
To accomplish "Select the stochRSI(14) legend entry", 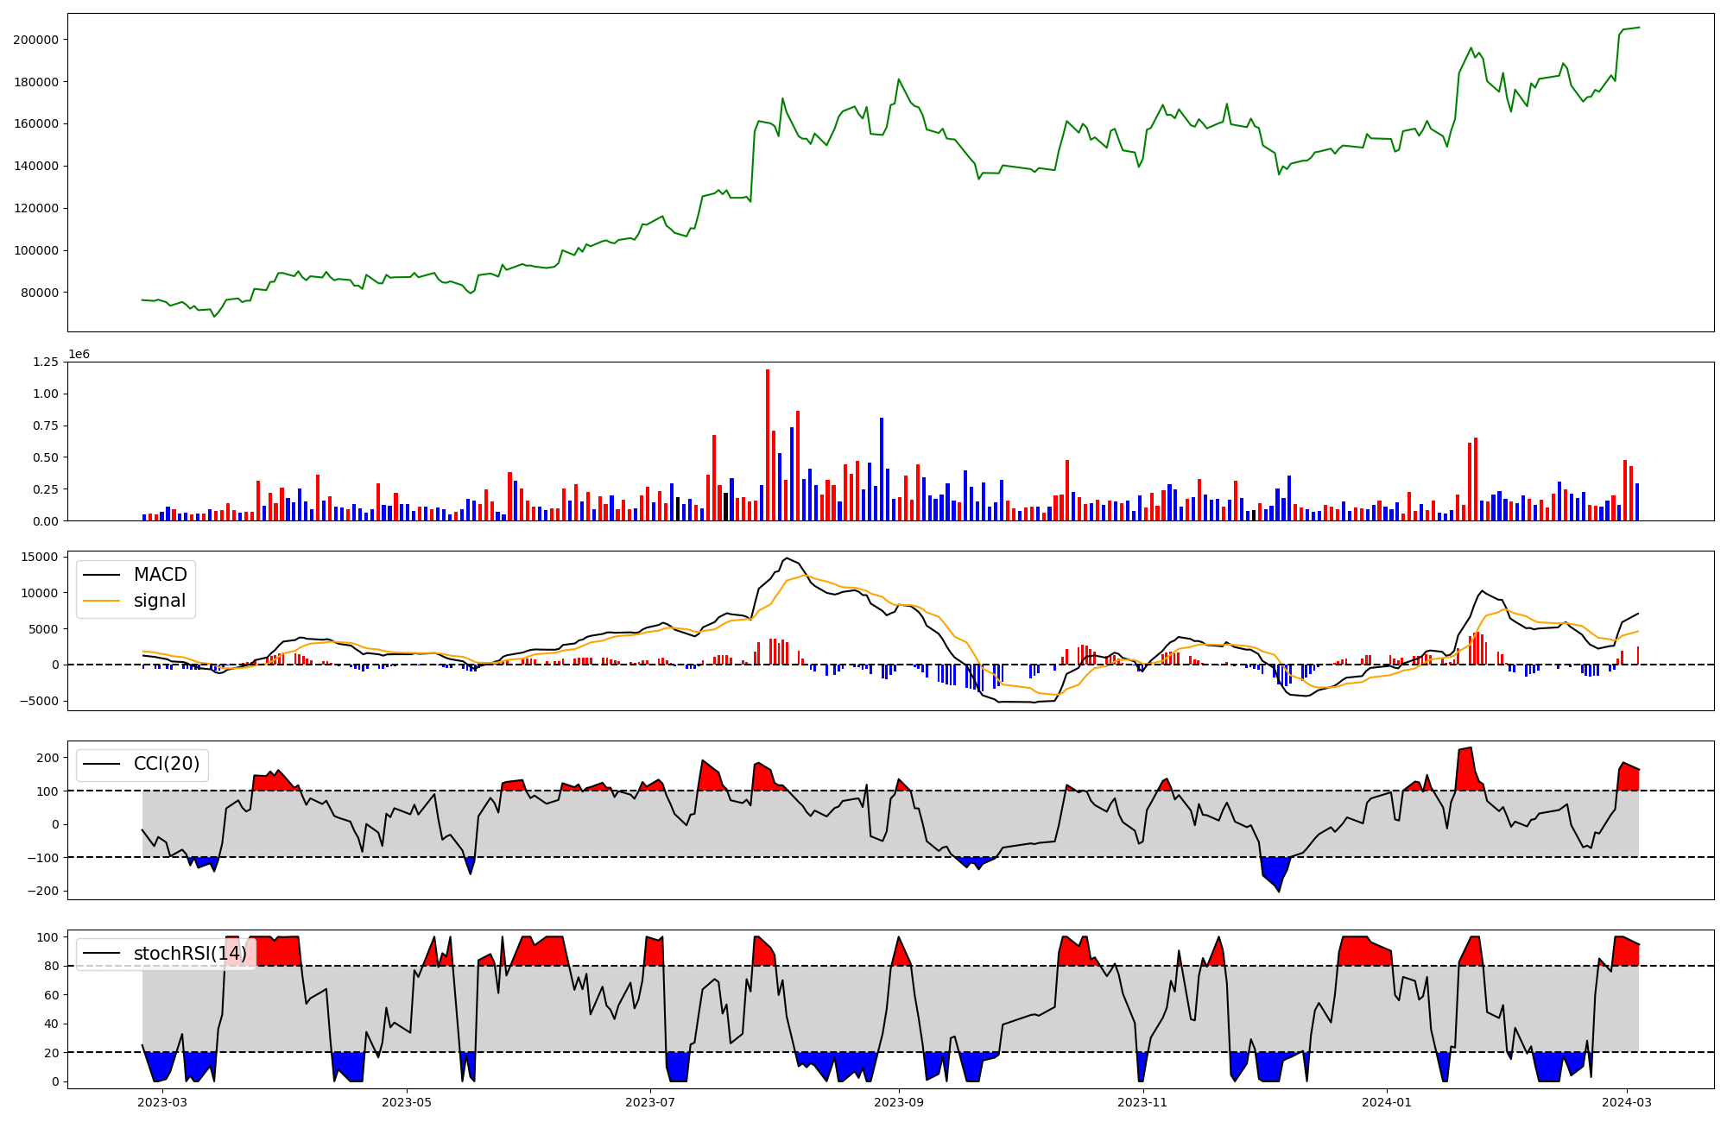I will pos(189,954).
